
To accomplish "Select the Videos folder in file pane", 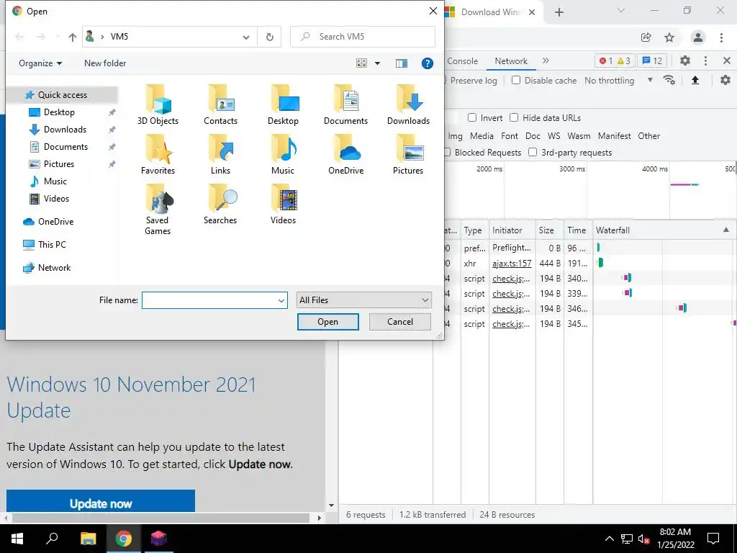I will click(283, 204).
